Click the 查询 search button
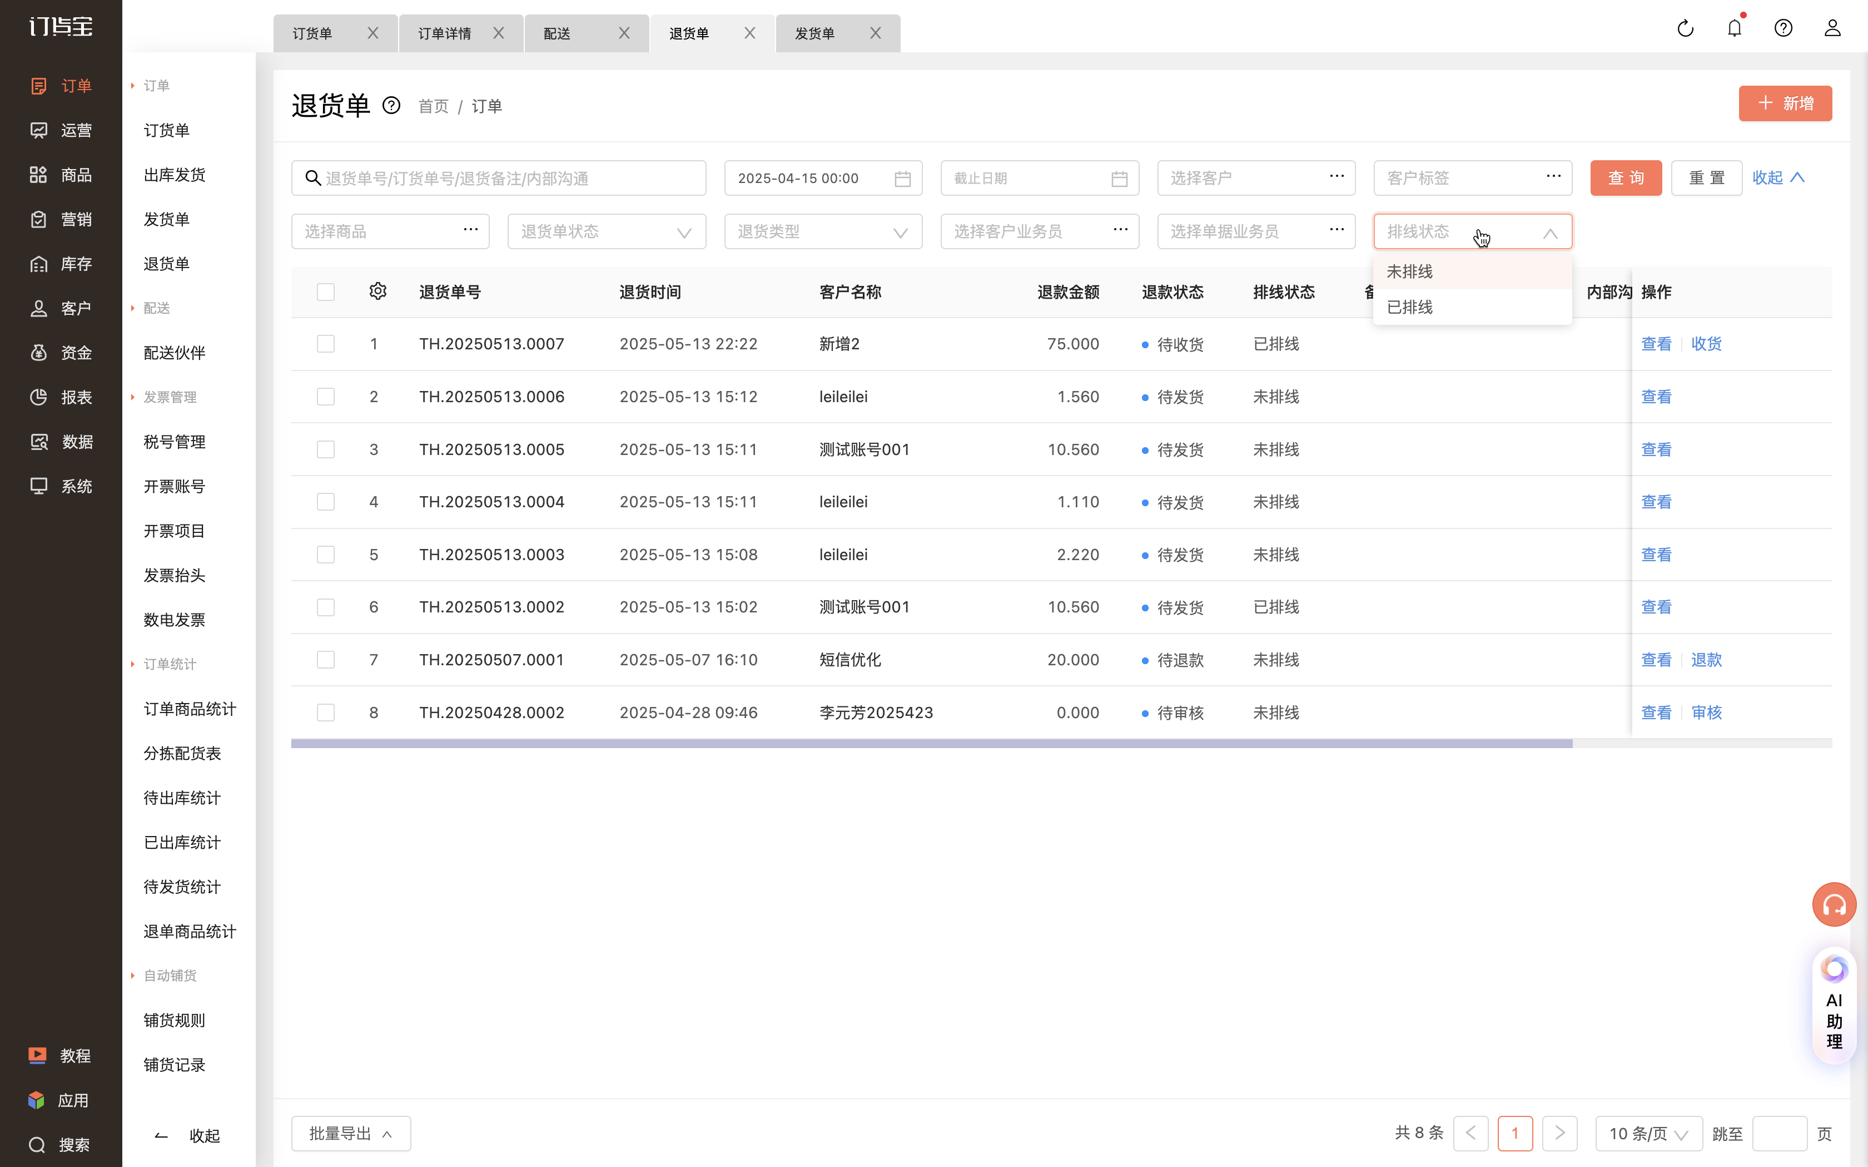This screenshot has height=1167, width=1868. tap(1626, 179)
